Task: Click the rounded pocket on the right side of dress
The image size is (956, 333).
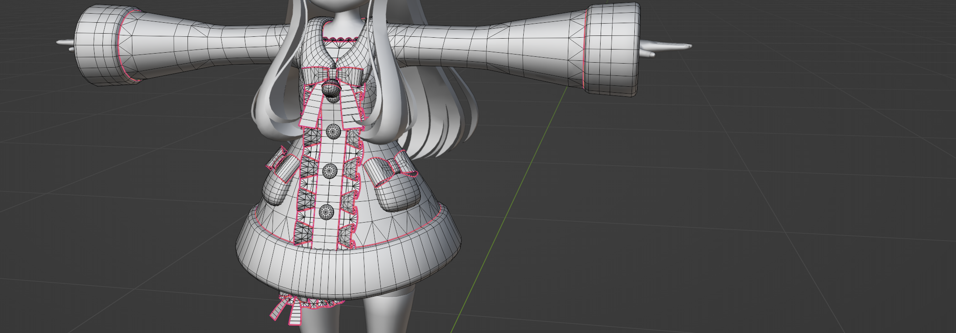Action: coord(398,194)
